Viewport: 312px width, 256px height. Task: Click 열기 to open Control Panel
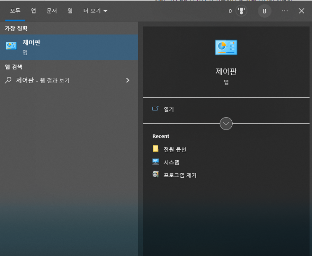click(x=169, y=109)
